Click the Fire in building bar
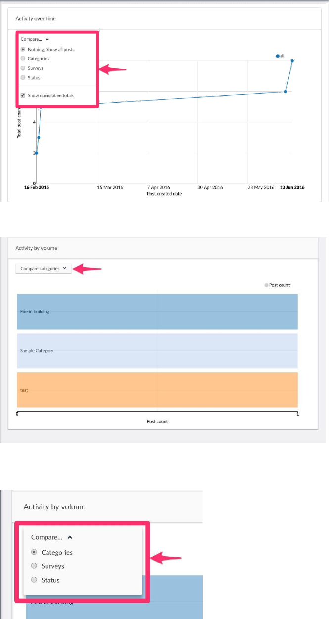 click(157, 312)
